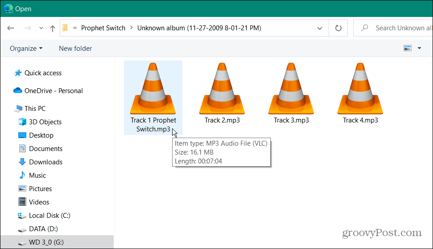This screenshot has height=249, width=433.
Task: Select DATA (D:) drive
Action: [x=43, y=229]
